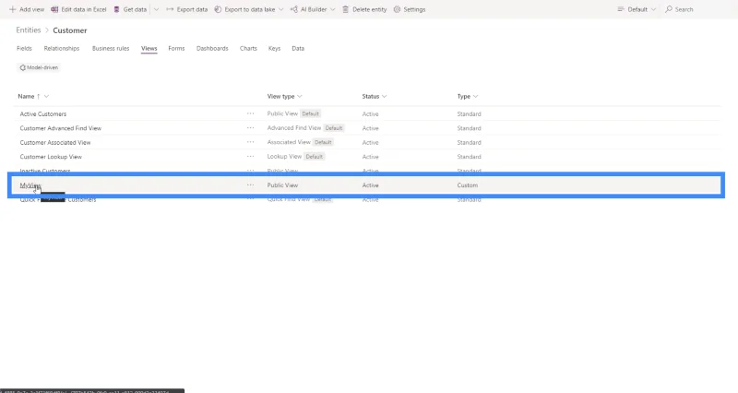Image resolution: width=738 pixels, height=393 pixels.
Task: Click the Model-driven filter button
Action: coord(39,67)
